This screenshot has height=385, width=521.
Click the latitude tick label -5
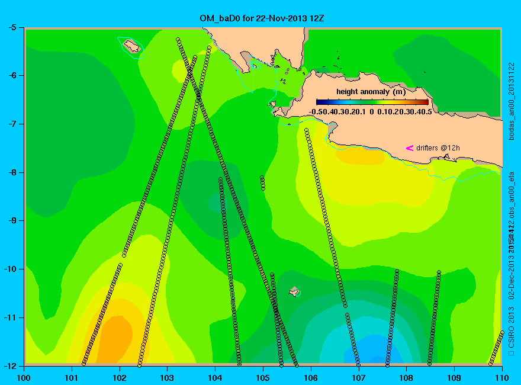pyautogui.click(x=11, y=27)
